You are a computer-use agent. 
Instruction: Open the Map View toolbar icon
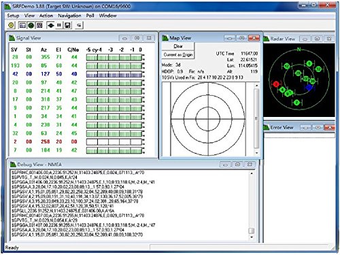(39, 25)
